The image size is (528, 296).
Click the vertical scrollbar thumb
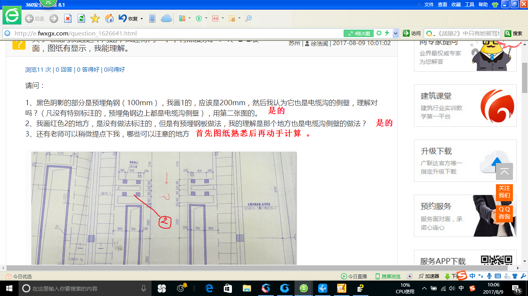525,78
